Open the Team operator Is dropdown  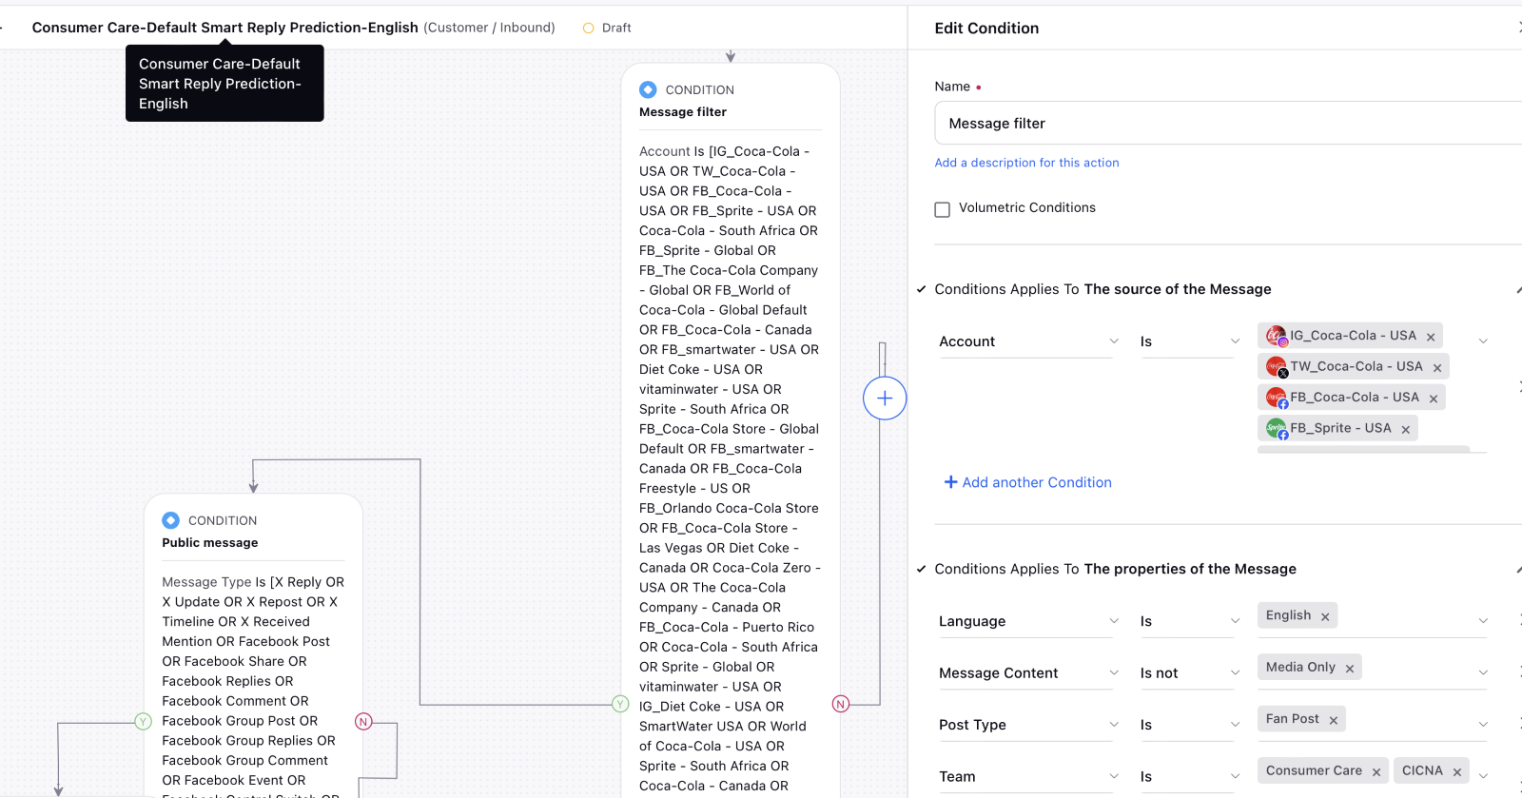pos(1189,776)
